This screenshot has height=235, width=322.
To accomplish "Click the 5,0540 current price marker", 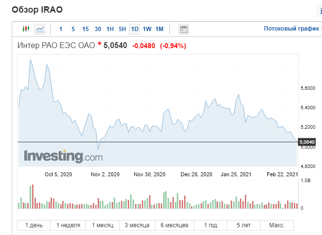I will (307, 142).
